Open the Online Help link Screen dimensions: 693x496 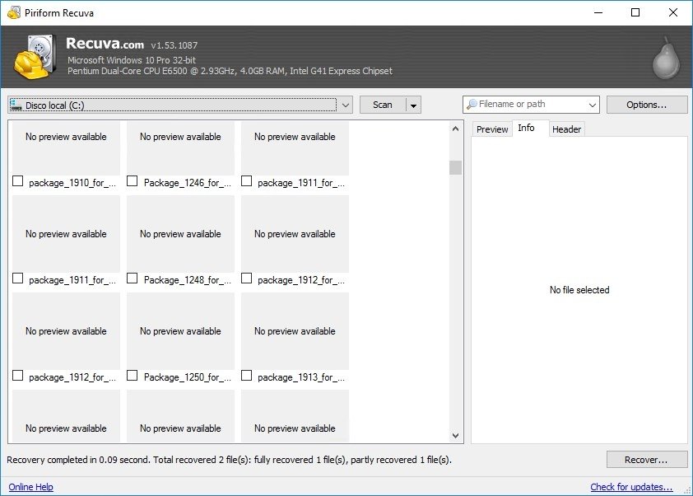click(x=31, y=487)
